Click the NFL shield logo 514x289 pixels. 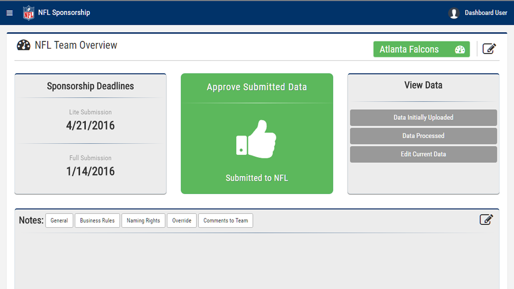click(28, 13)
